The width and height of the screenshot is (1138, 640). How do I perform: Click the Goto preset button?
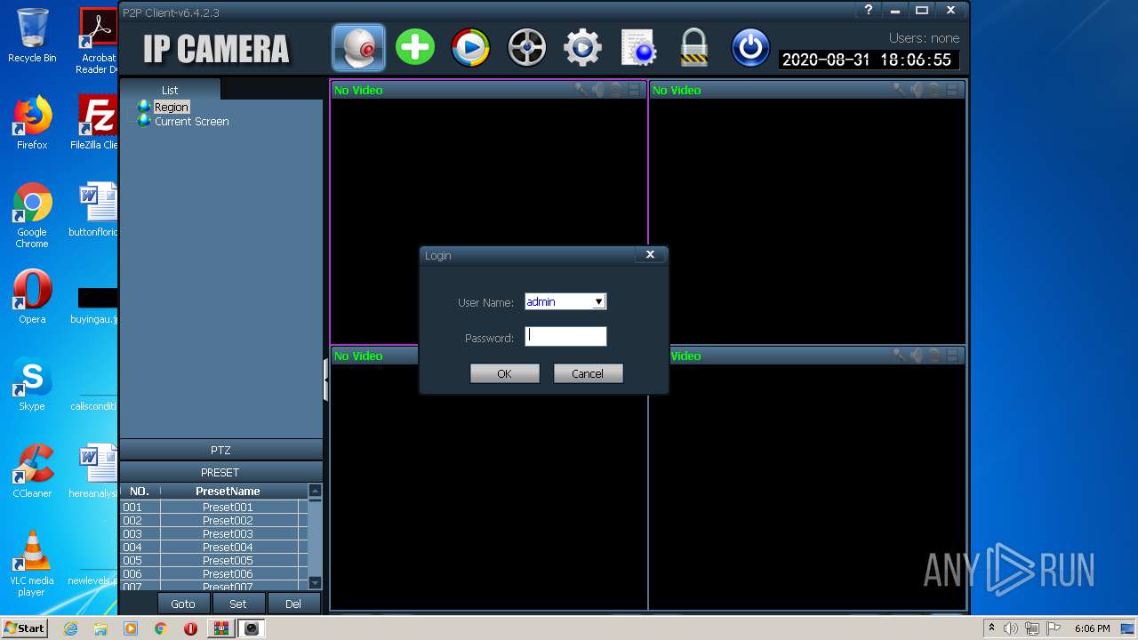183,604
